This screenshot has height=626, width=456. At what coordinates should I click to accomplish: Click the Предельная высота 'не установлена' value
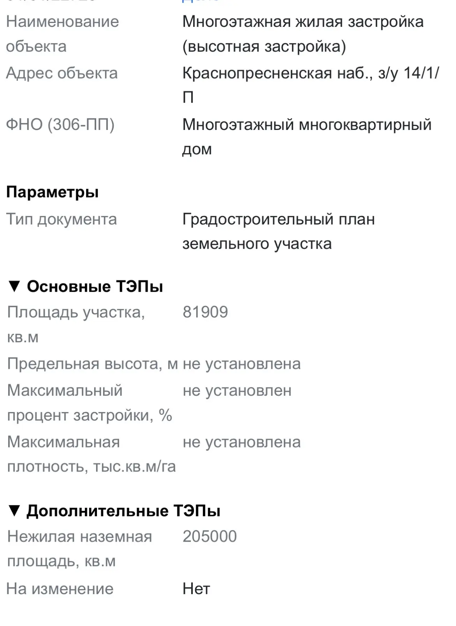pyautogui.click(x=241, y=364)
